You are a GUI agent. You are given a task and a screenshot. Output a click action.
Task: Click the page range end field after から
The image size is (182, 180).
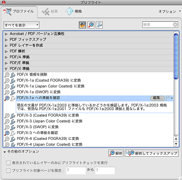click(x=105, y=171)
